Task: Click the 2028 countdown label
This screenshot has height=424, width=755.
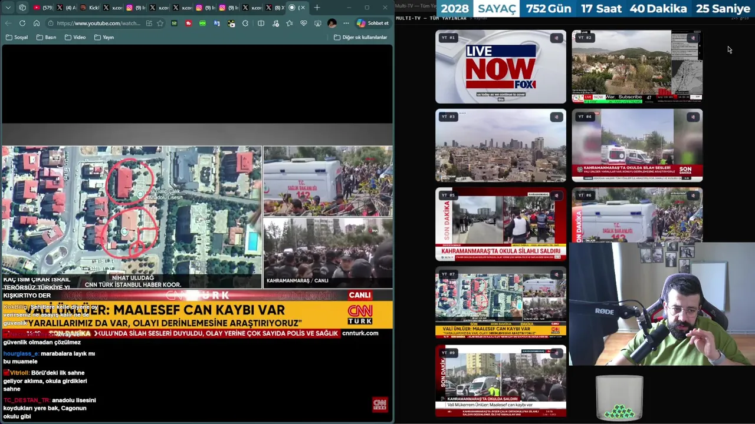Action: click(455, 9)
